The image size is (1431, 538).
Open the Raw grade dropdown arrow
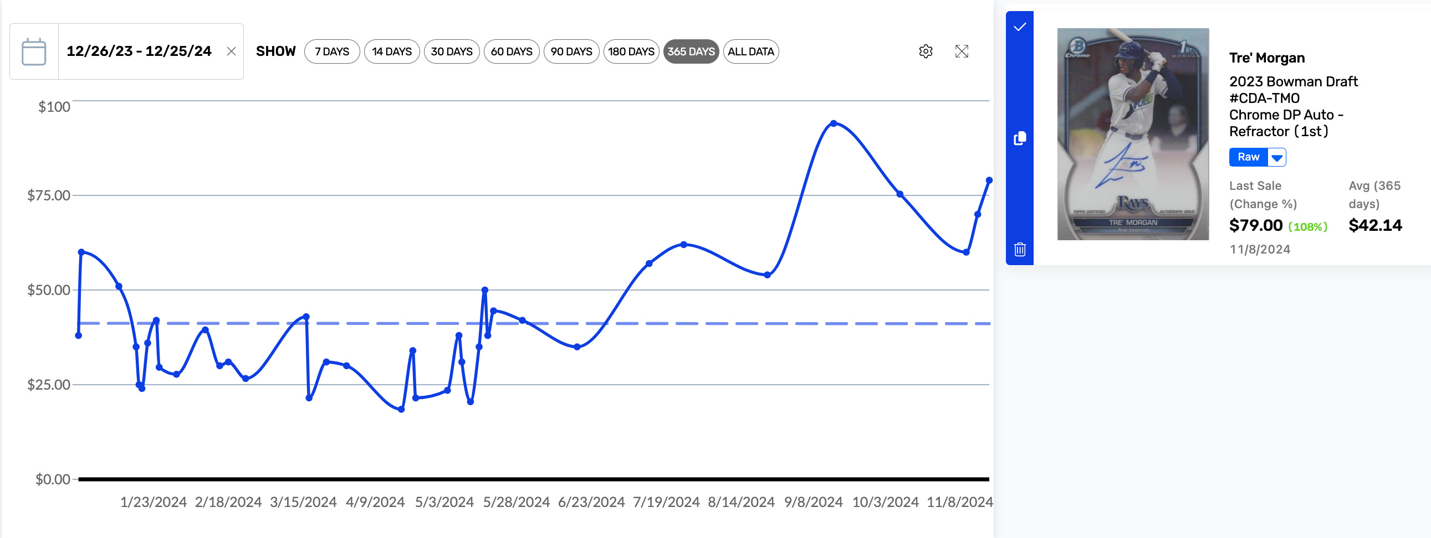point(1276,158)
